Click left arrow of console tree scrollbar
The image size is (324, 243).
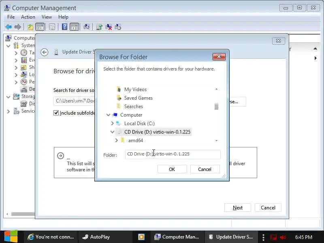(x=7, y=214)
